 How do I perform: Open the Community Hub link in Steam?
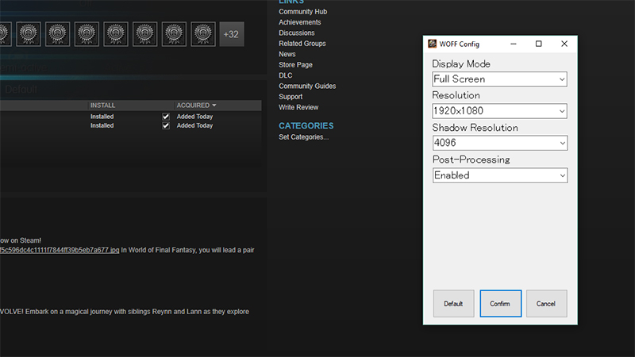tap(303, 12)
